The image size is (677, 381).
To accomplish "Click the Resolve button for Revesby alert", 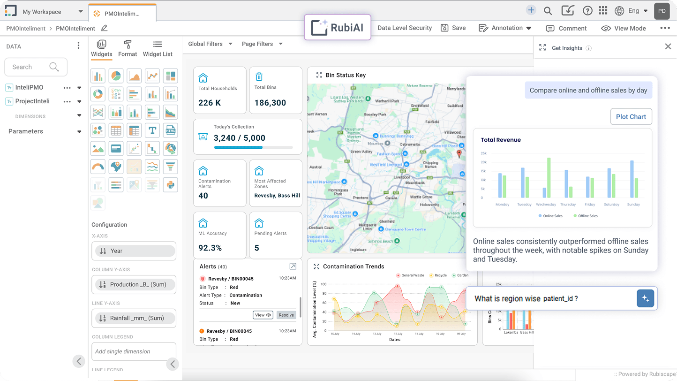I will [x=286, y=315].
